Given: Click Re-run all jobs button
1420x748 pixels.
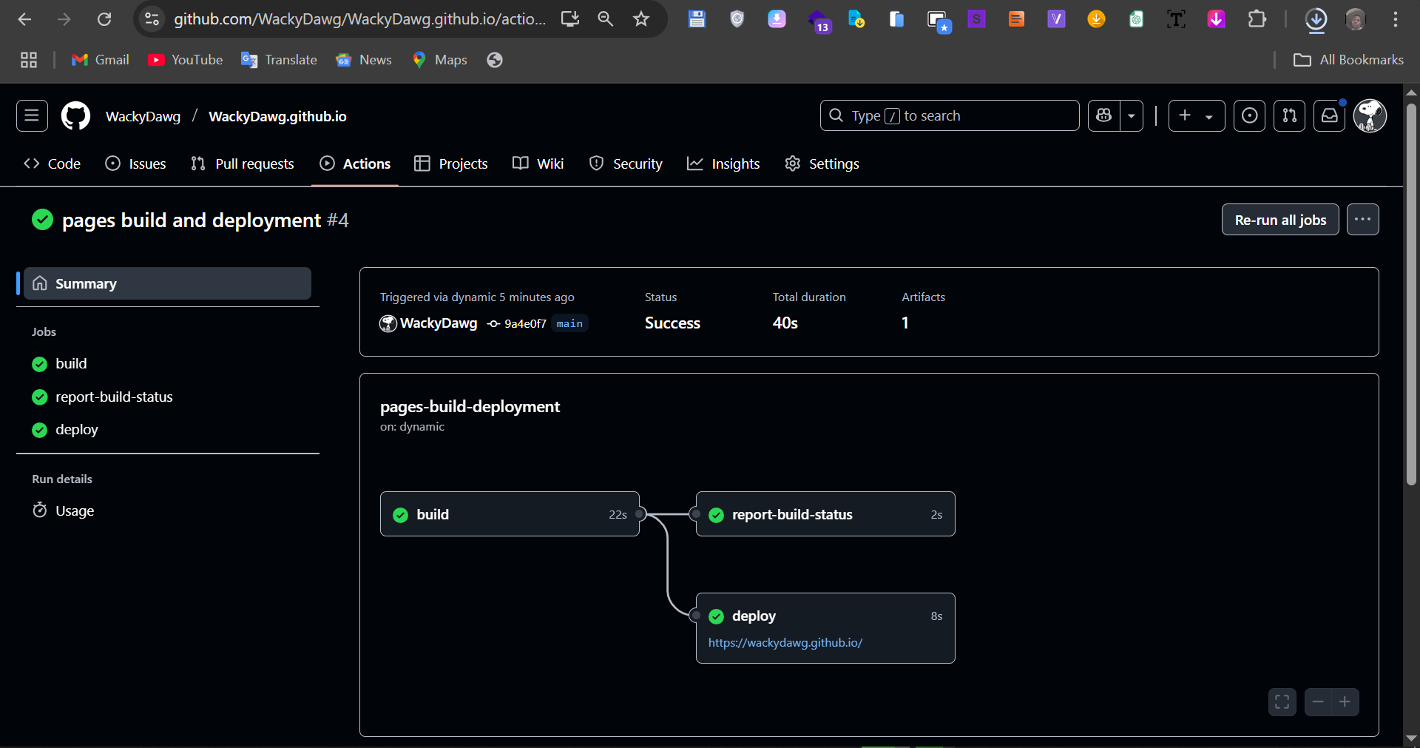Looking at the screenshot, I should 1280,220.
